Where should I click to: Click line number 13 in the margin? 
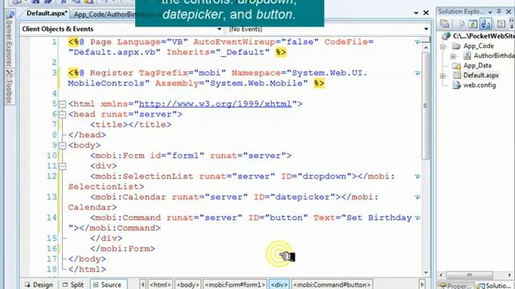[51, 197]
